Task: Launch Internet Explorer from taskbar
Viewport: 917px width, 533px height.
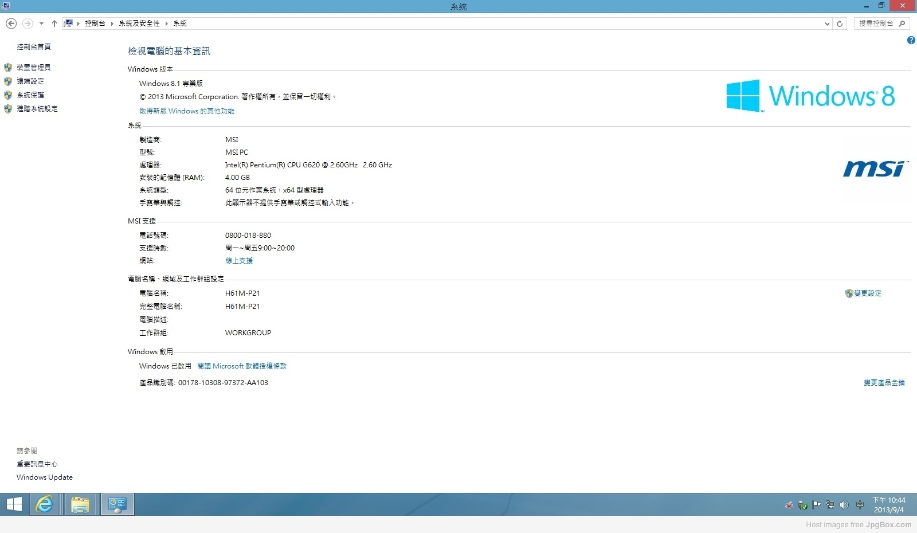Action: coord(44,504)
